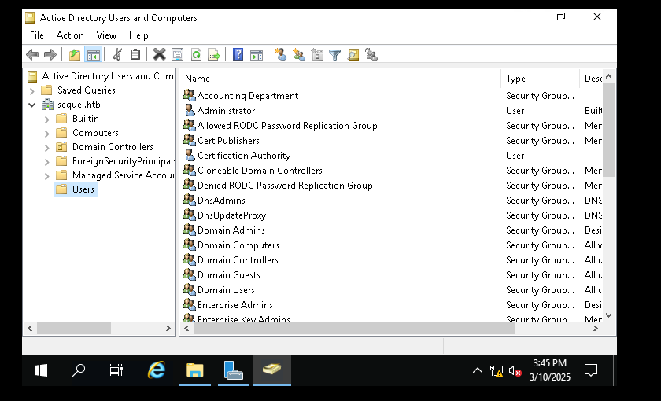Expand the Domain Controllers tree node
The width and height of the screenshot is (661, 401).
coord(47,147)
